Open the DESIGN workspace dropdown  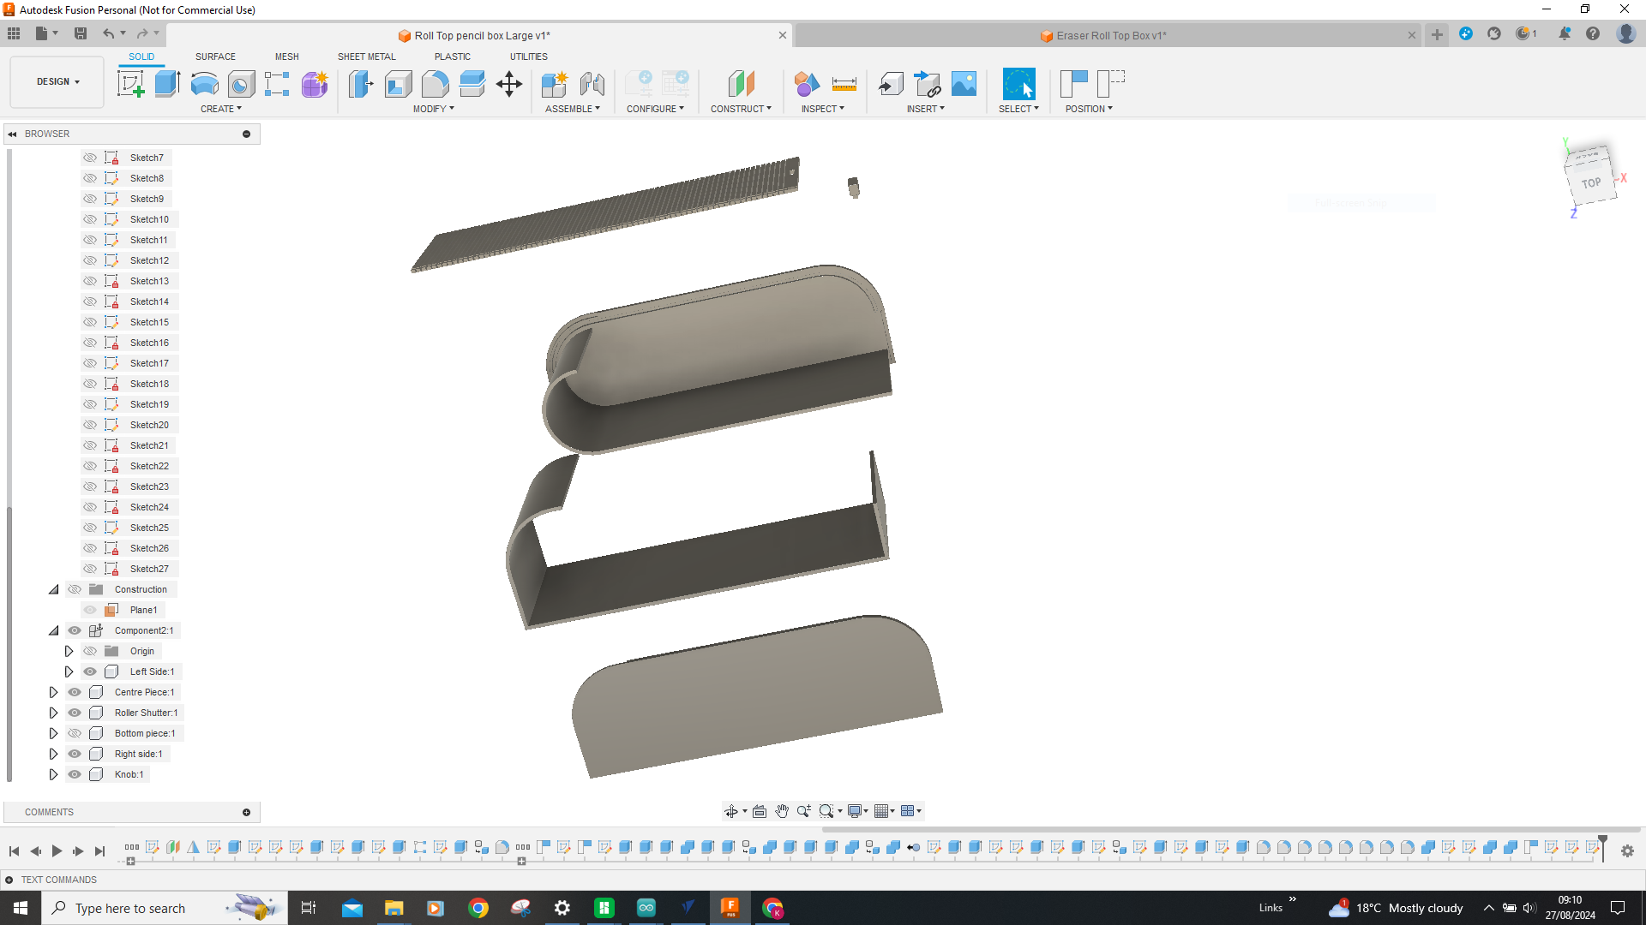(x=57, y=82)
